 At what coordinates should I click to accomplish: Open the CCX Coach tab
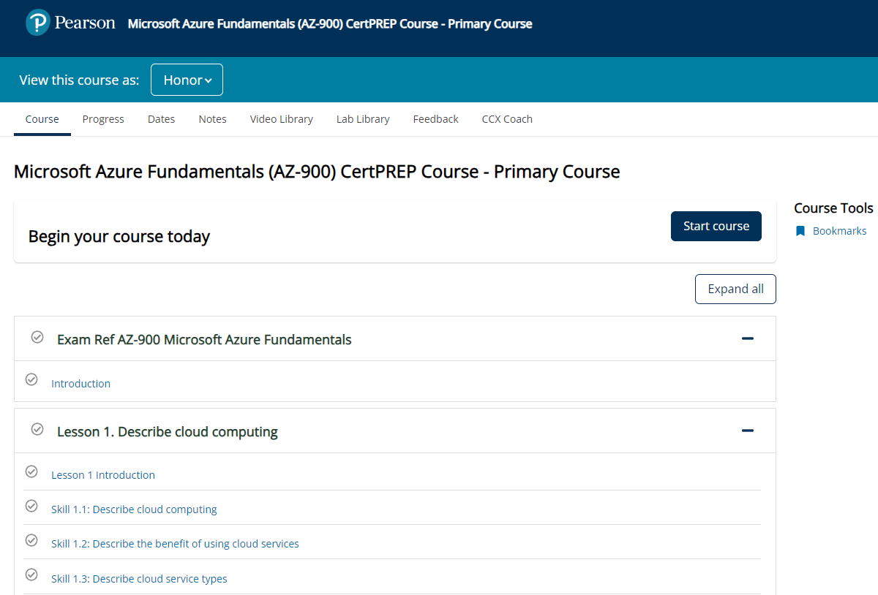pyautogui.click(x=507, y=119)
